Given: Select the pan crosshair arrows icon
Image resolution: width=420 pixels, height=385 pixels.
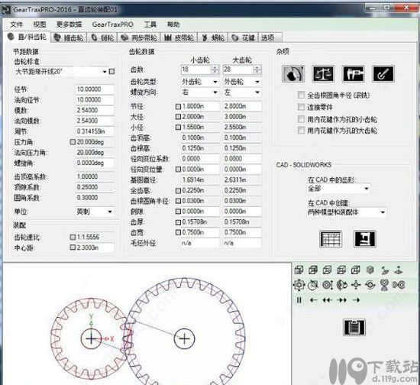Looking at the screenshot, I should coord(356,285).
